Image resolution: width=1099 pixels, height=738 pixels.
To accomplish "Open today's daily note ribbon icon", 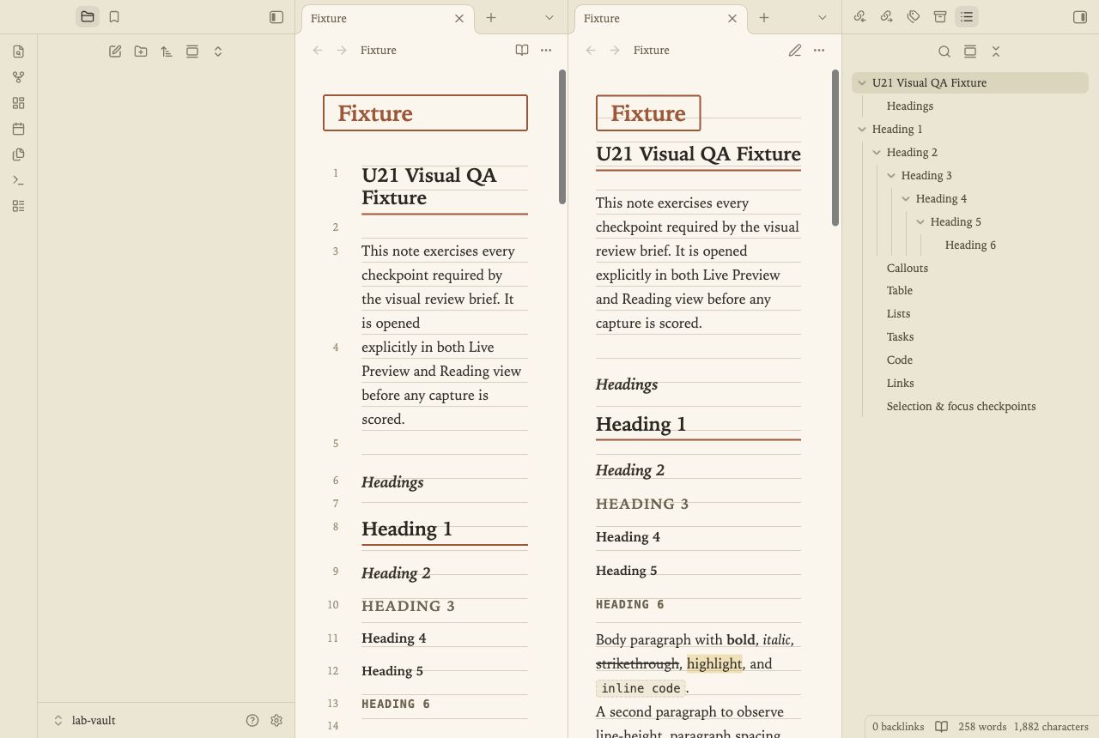I will (19, 129).
